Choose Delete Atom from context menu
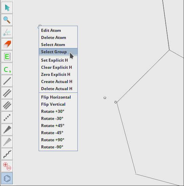The width and height of the screenshot is (184, 186). pos(58,38)
